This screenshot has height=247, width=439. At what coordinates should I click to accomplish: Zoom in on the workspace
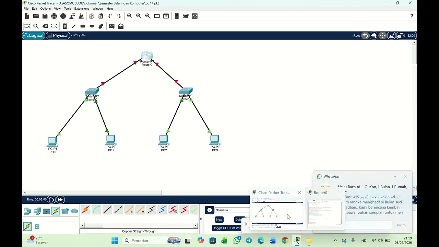[x=130, y=16]
